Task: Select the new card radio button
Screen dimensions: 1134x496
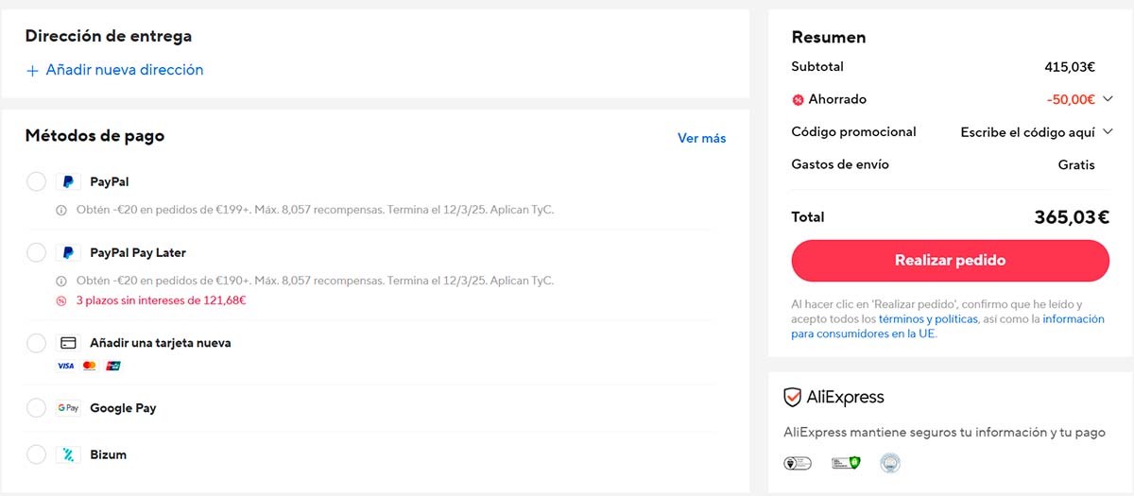Action: [36, 343]
